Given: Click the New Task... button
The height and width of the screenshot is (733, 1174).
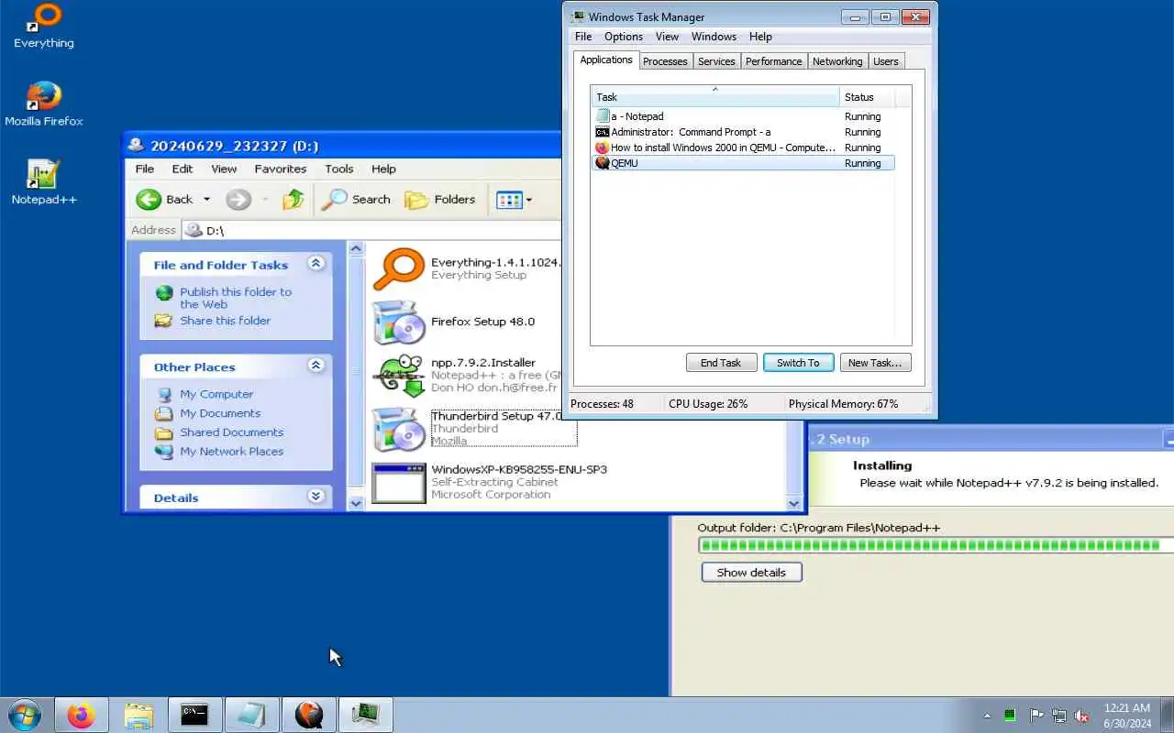Looking at the screenshot, I should click(x=875, y=363).
